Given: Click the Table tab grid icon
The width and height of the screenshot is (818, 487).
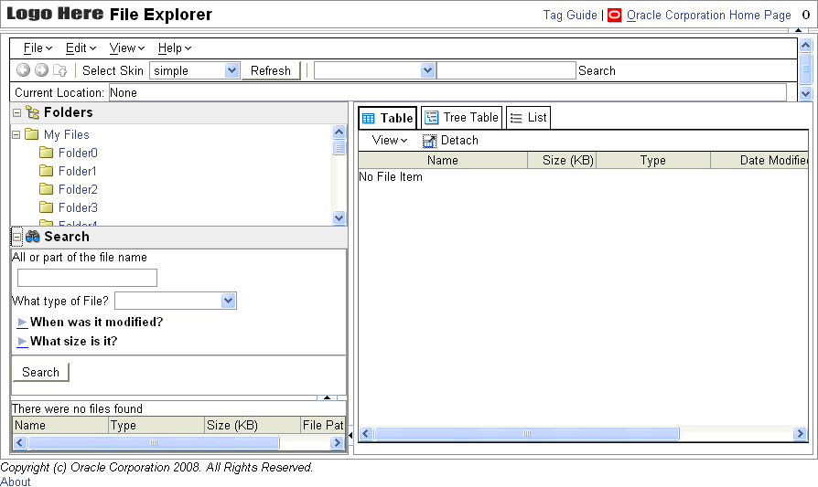Looking at the screenshot, I should coord(369,118).
